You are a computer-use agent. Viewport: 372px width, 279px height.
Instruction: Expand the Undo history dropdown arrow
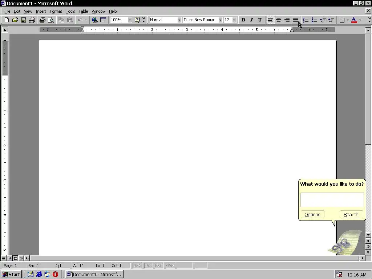coord(86,20)
